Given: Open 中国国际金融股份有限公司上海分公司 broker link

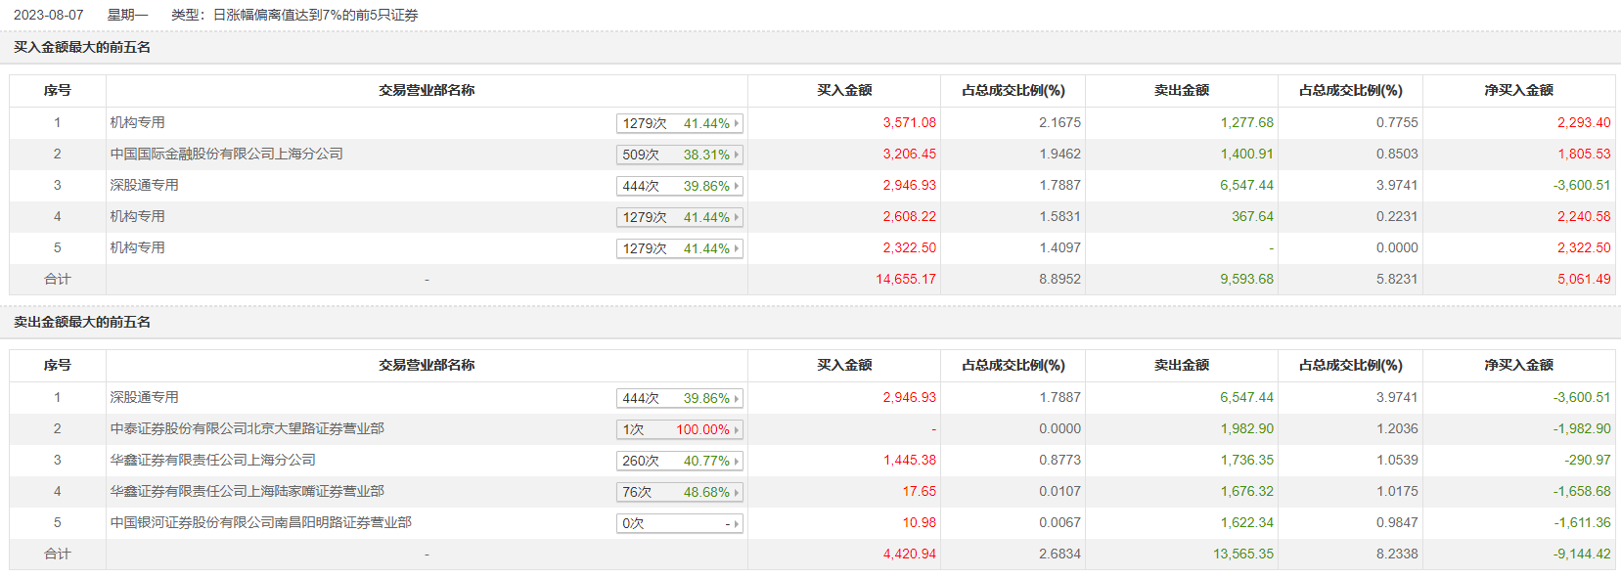Looking at the screenshot, I should [226, 154].
